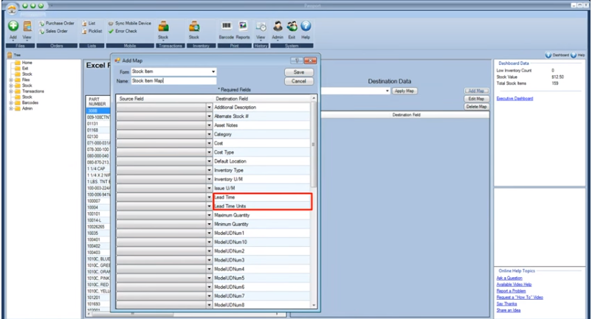This screenshot has width=592, height=319.
Task: Select the System ribbon group label
Action: [x=292, y=46]
